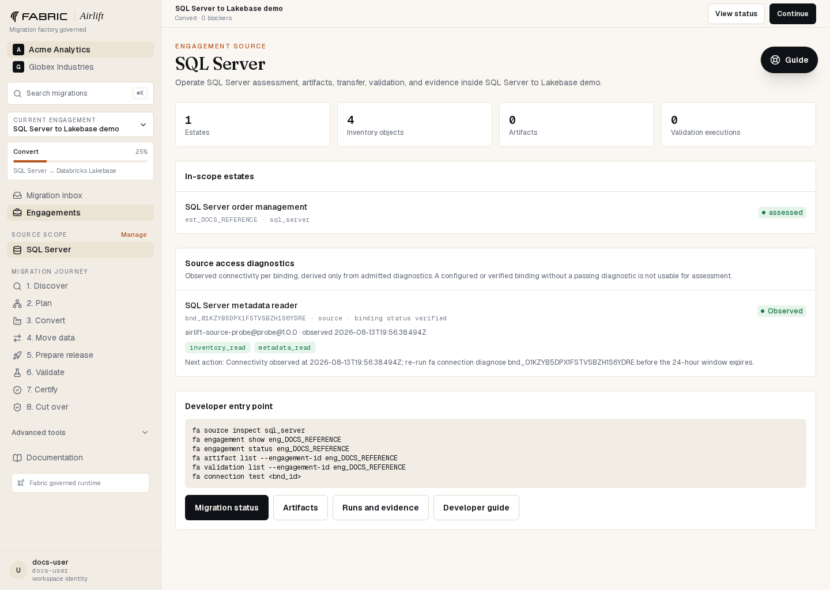Click the 'fa source inspect sql_server' command

point(248,430)
